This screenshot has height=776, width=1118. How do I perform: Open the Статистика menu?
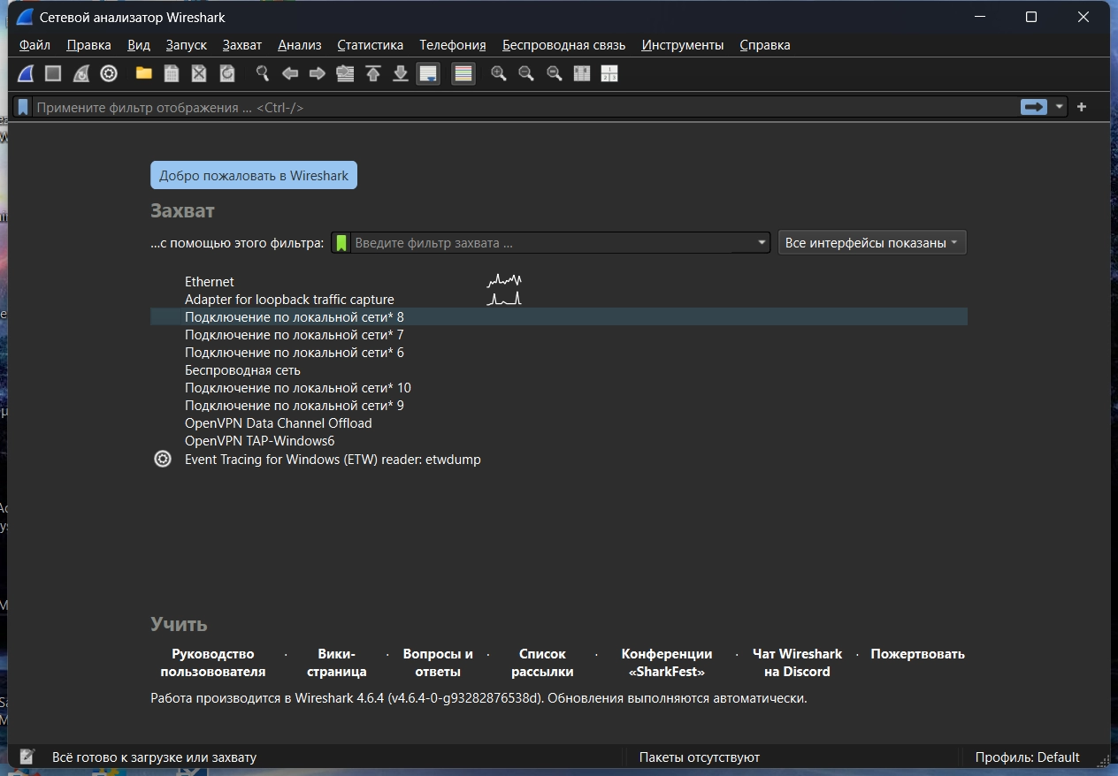[x=370, y=45]
